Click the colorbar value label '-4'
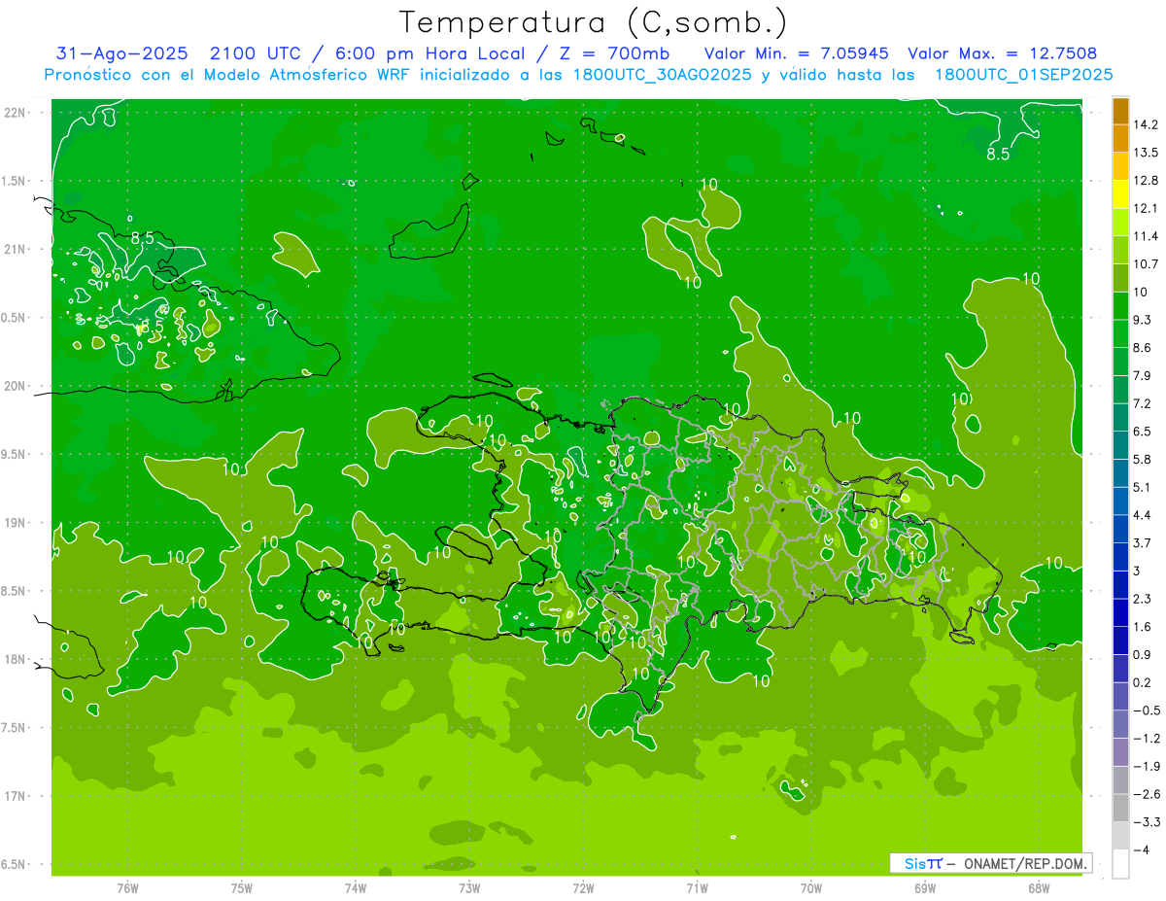The image size is (1166, 901). tap(1141, 850)
